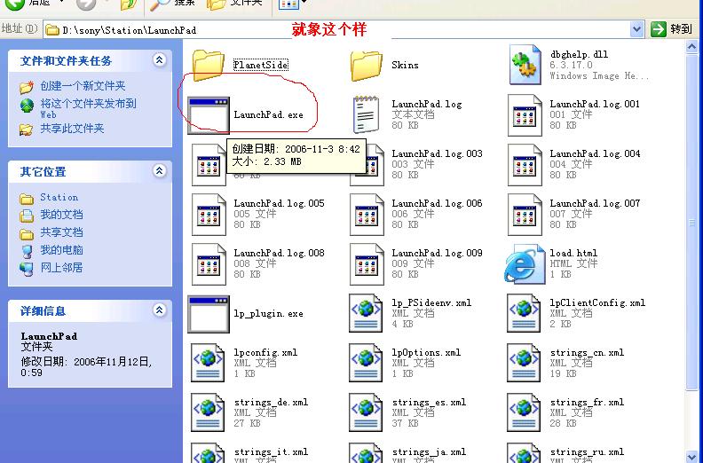Click the scrollbar up arrow
The width and height of the screenshot is (703, 463).
pos(691,47)
